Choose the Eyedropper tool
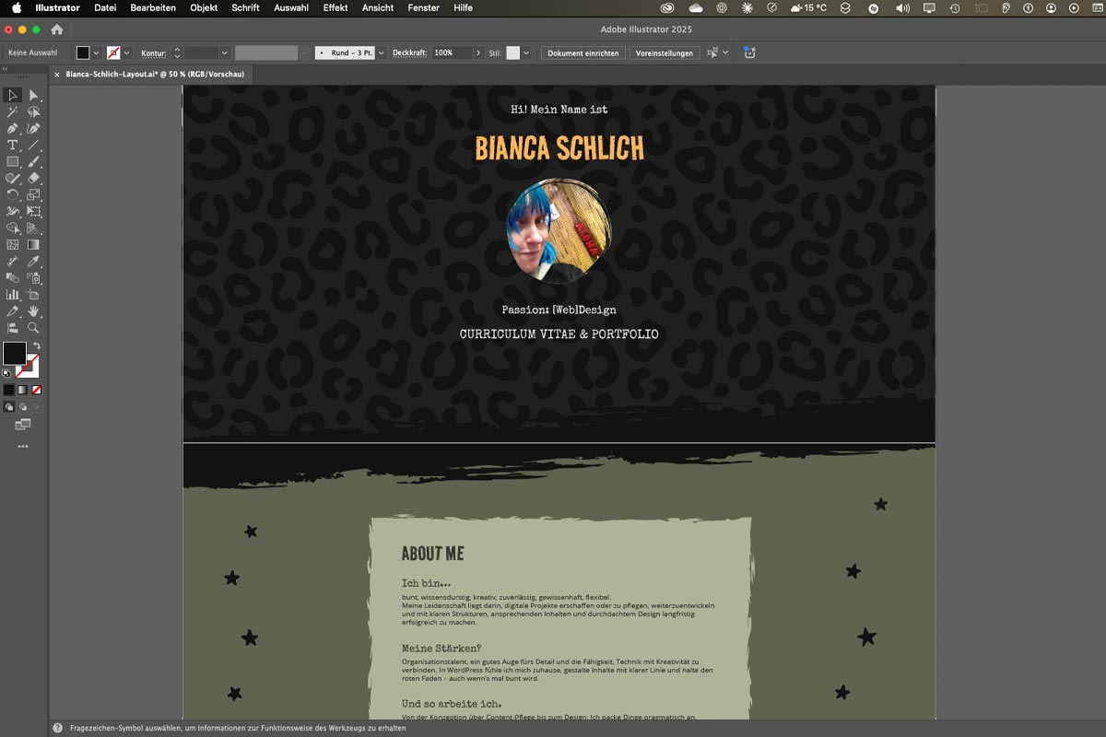1106x737 pixels. (x=34, y=262)
